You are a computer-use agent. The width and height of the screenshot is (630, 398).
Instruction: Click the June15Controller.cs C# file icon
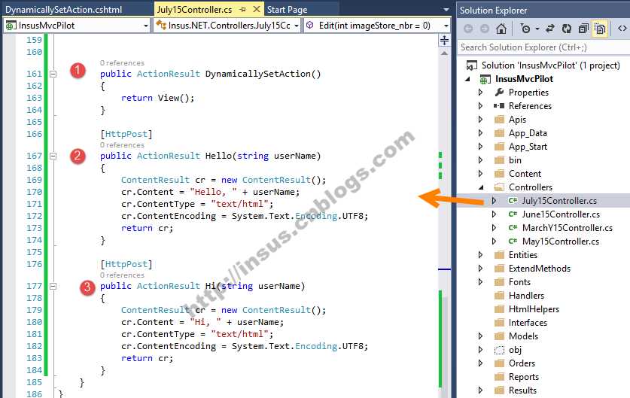point(513,214)
